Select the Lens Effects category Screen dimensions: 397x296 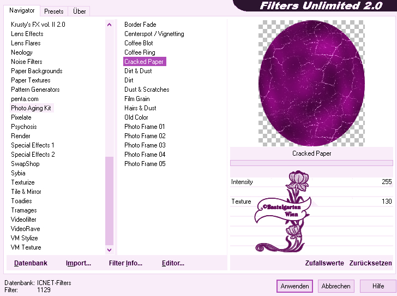click(27, 34)
